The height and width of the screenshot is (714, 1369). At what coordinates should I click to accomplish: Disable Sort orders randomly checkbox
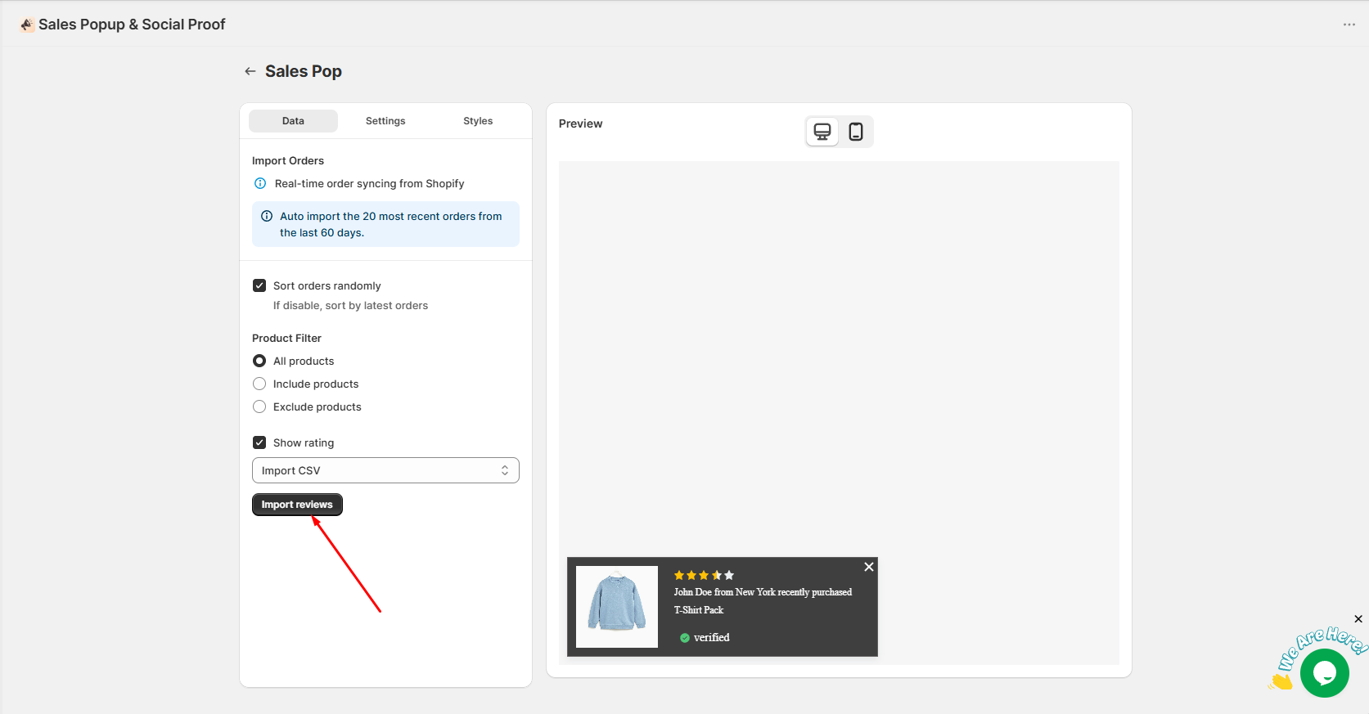(x=259, y=286)
